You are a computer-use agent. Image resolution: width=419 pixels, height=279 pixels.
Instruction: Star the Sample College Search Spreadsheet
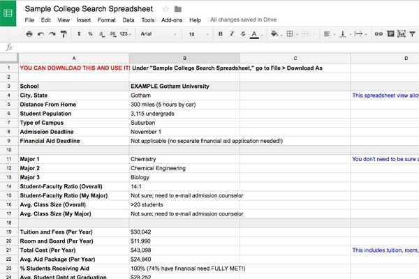(x=166, y=8)
